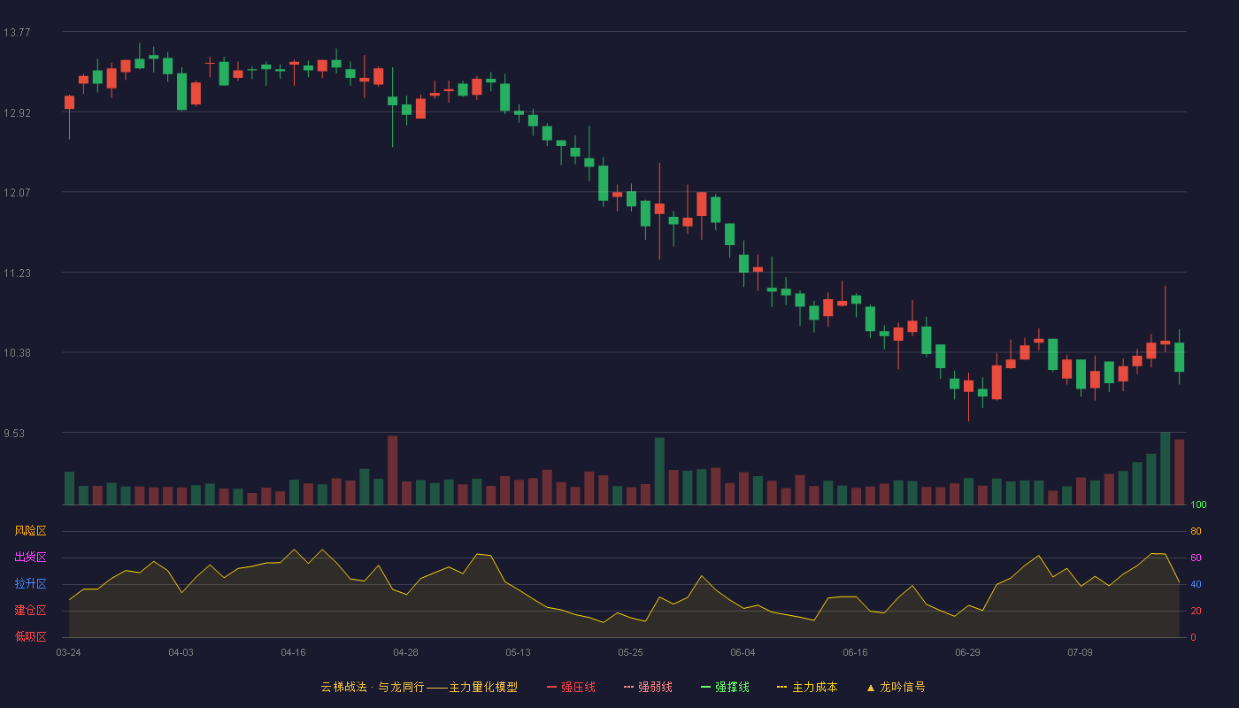This screenshot has height=708, width=1239.
Task: Click the 06-04 date axis label
Action: [x=743, y=652]
